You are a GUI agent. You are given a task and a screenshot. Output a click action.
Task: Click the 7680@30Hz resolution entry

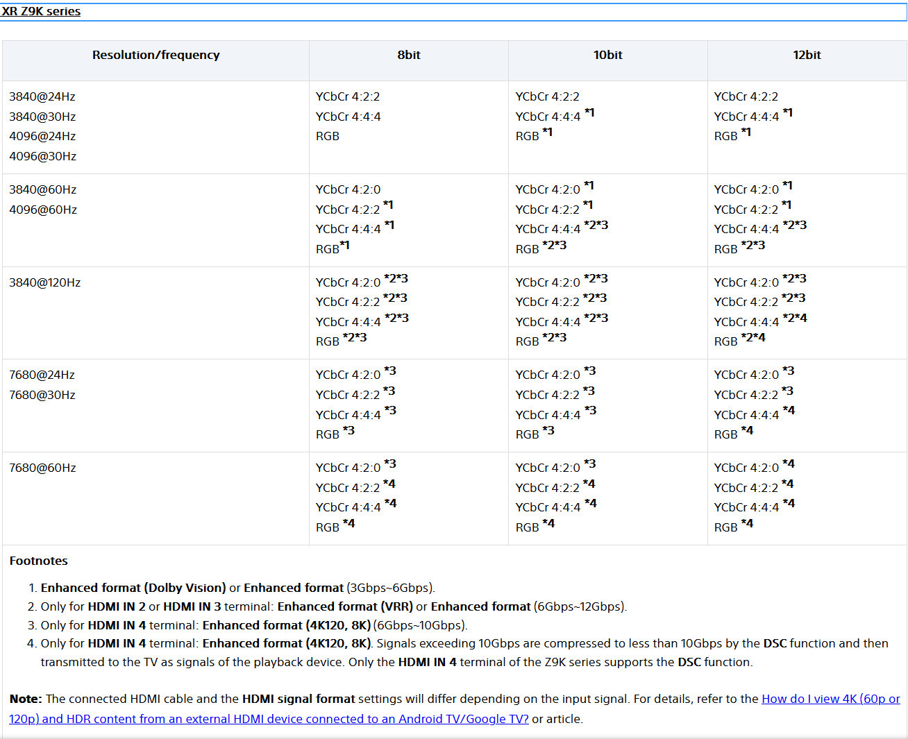tap(42, 395)
